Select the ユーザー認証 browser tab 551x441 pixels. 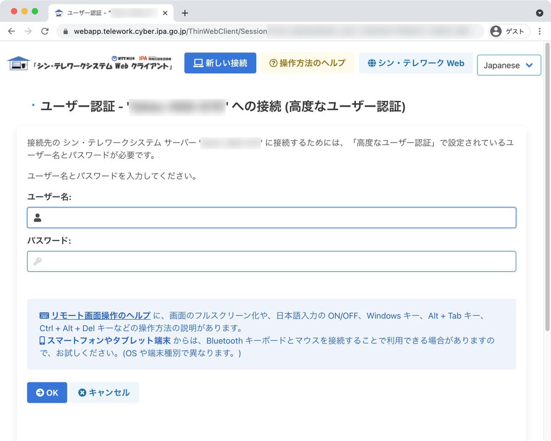point(111,13)
